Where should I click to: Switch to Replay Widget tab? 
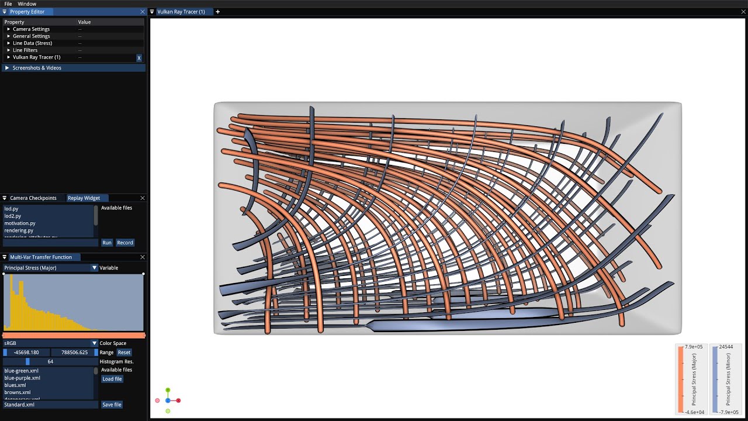coord(86,198)
